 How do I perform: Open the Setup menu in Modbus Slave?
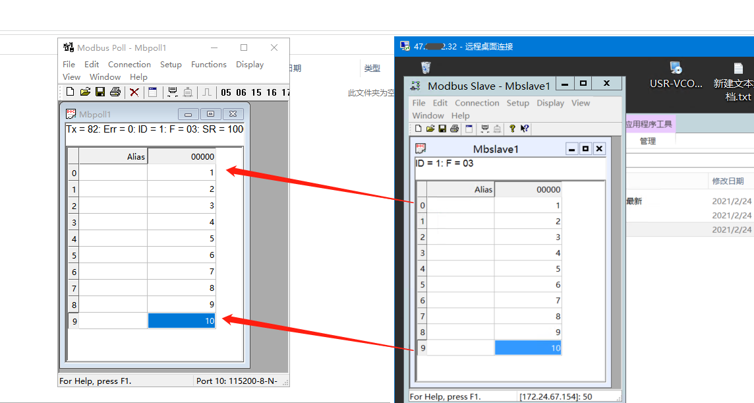point(517,103)
